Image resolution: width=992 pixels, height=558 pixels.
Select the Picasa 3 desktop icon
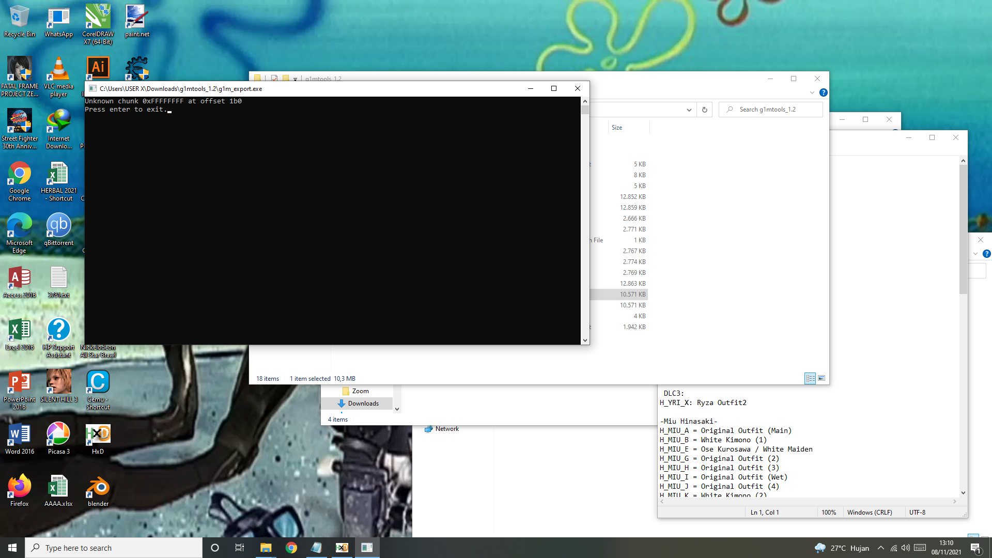pyautogui.click(x=58, y=438)
